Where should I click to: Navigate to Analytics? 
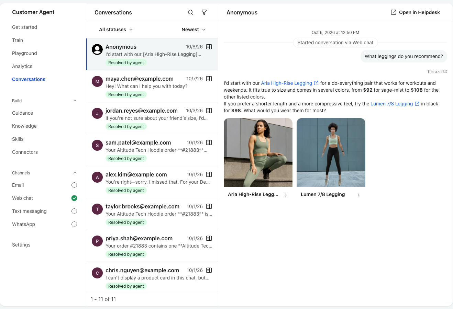[22, 66]
